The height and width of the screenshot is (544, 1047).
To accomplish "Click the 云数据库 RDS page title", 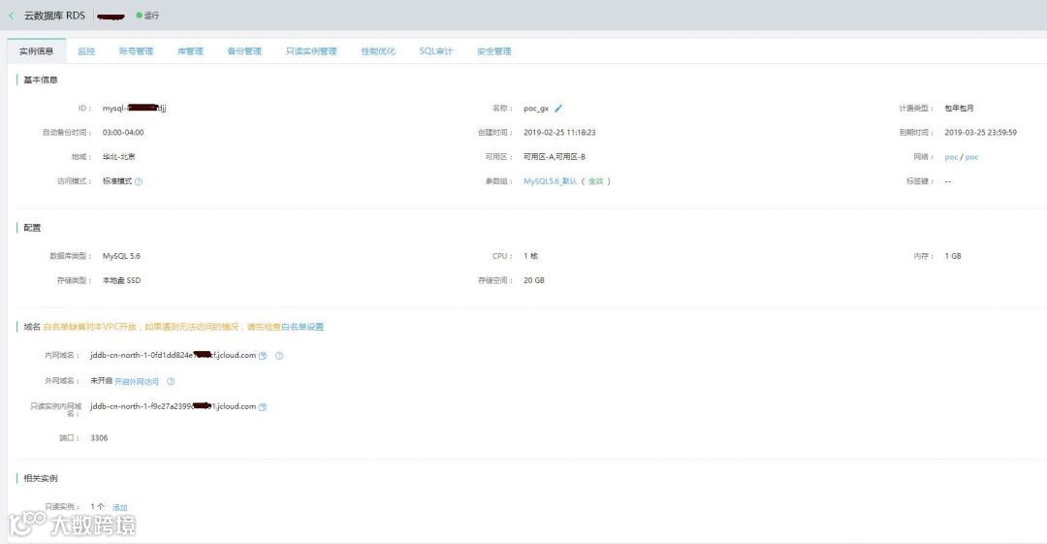I will point(54,16).
